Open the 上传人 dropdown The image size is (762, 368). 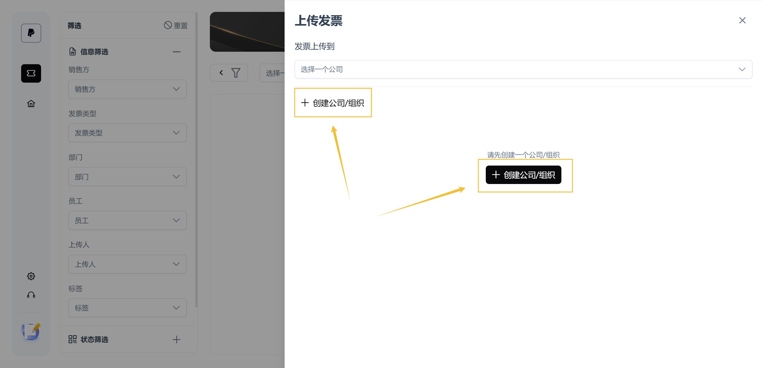pos(127,264)
